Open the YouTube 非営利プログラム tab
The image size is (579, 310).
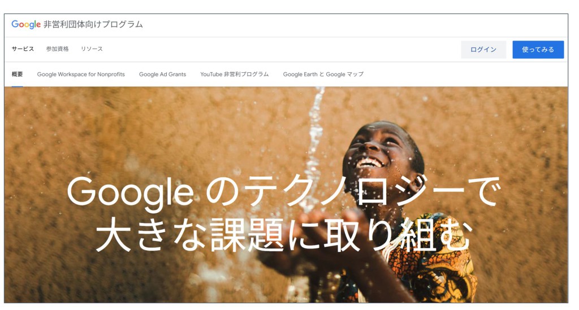[x=235, y=74]
